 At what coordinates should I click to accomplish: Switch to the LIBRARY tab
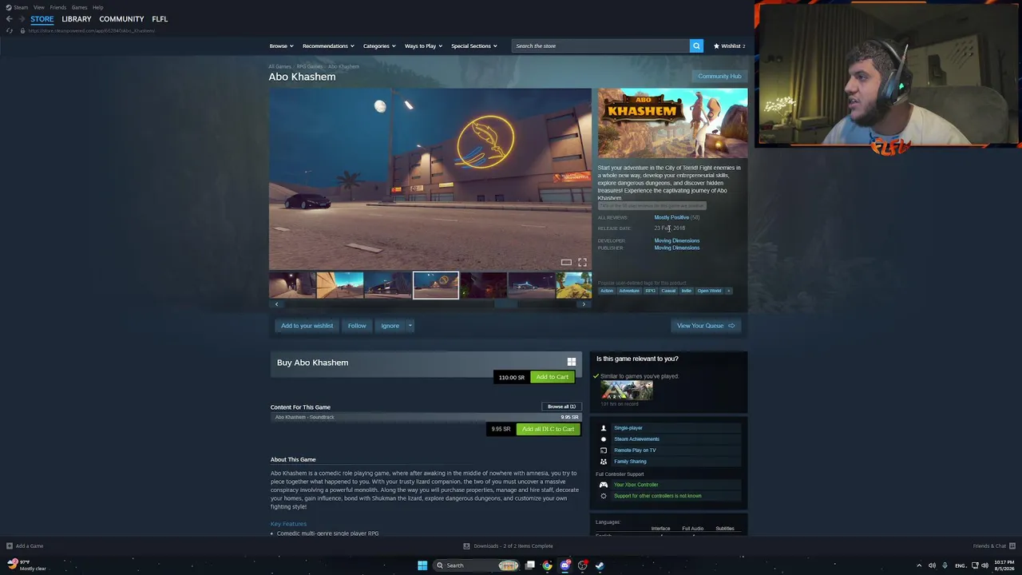(77, 19)
